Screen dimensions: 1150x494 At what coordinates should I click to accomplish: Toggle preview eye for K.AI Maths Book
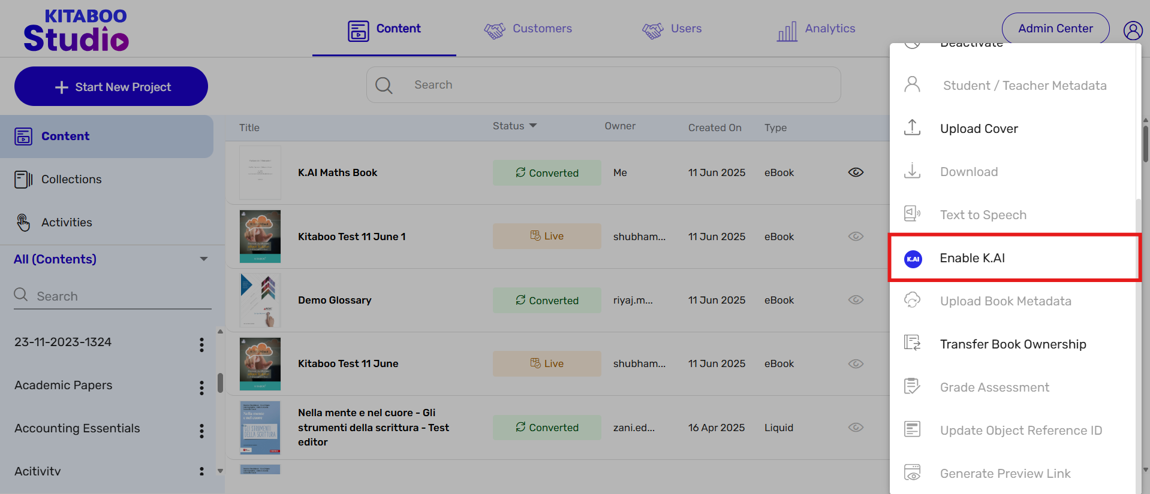coord(856,172)
